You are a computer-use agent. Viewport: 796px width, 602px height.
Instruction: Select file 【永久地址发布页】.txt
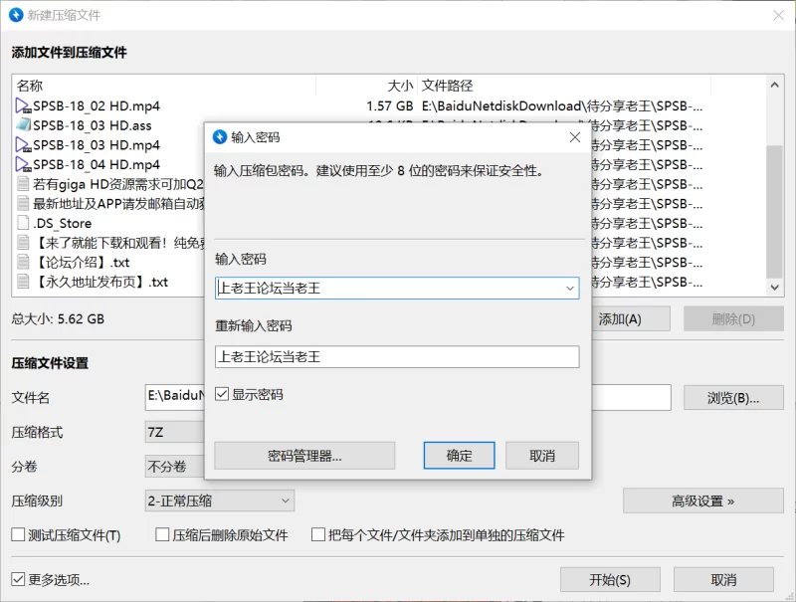(100, 282)
